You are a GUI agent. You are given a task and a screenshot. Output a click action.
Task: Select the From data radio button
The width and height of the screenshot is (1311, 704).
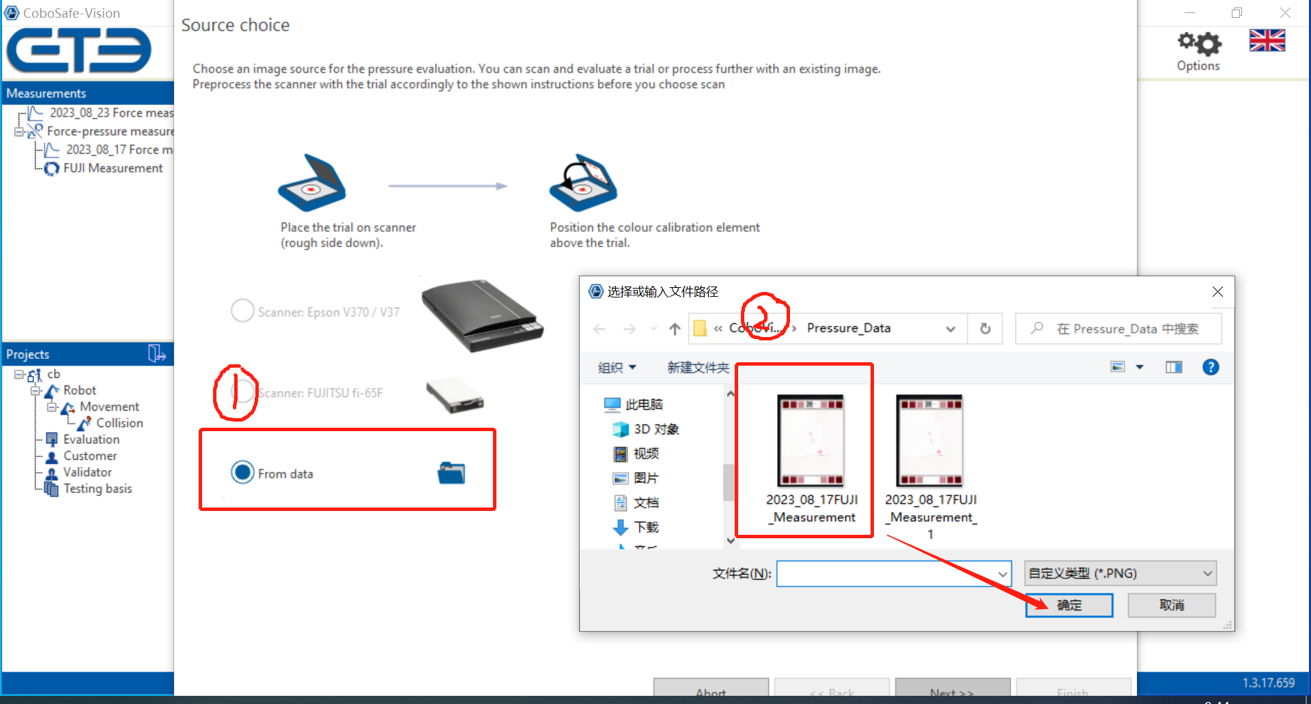242,472
